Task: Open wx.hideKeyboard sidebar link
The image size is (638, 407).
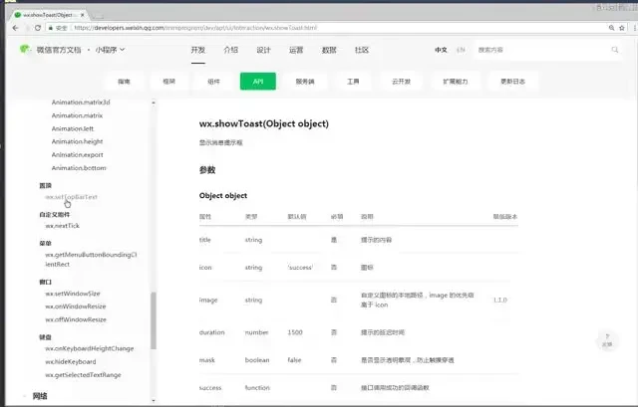Action: pyautogui.click(x=71, y=361)
